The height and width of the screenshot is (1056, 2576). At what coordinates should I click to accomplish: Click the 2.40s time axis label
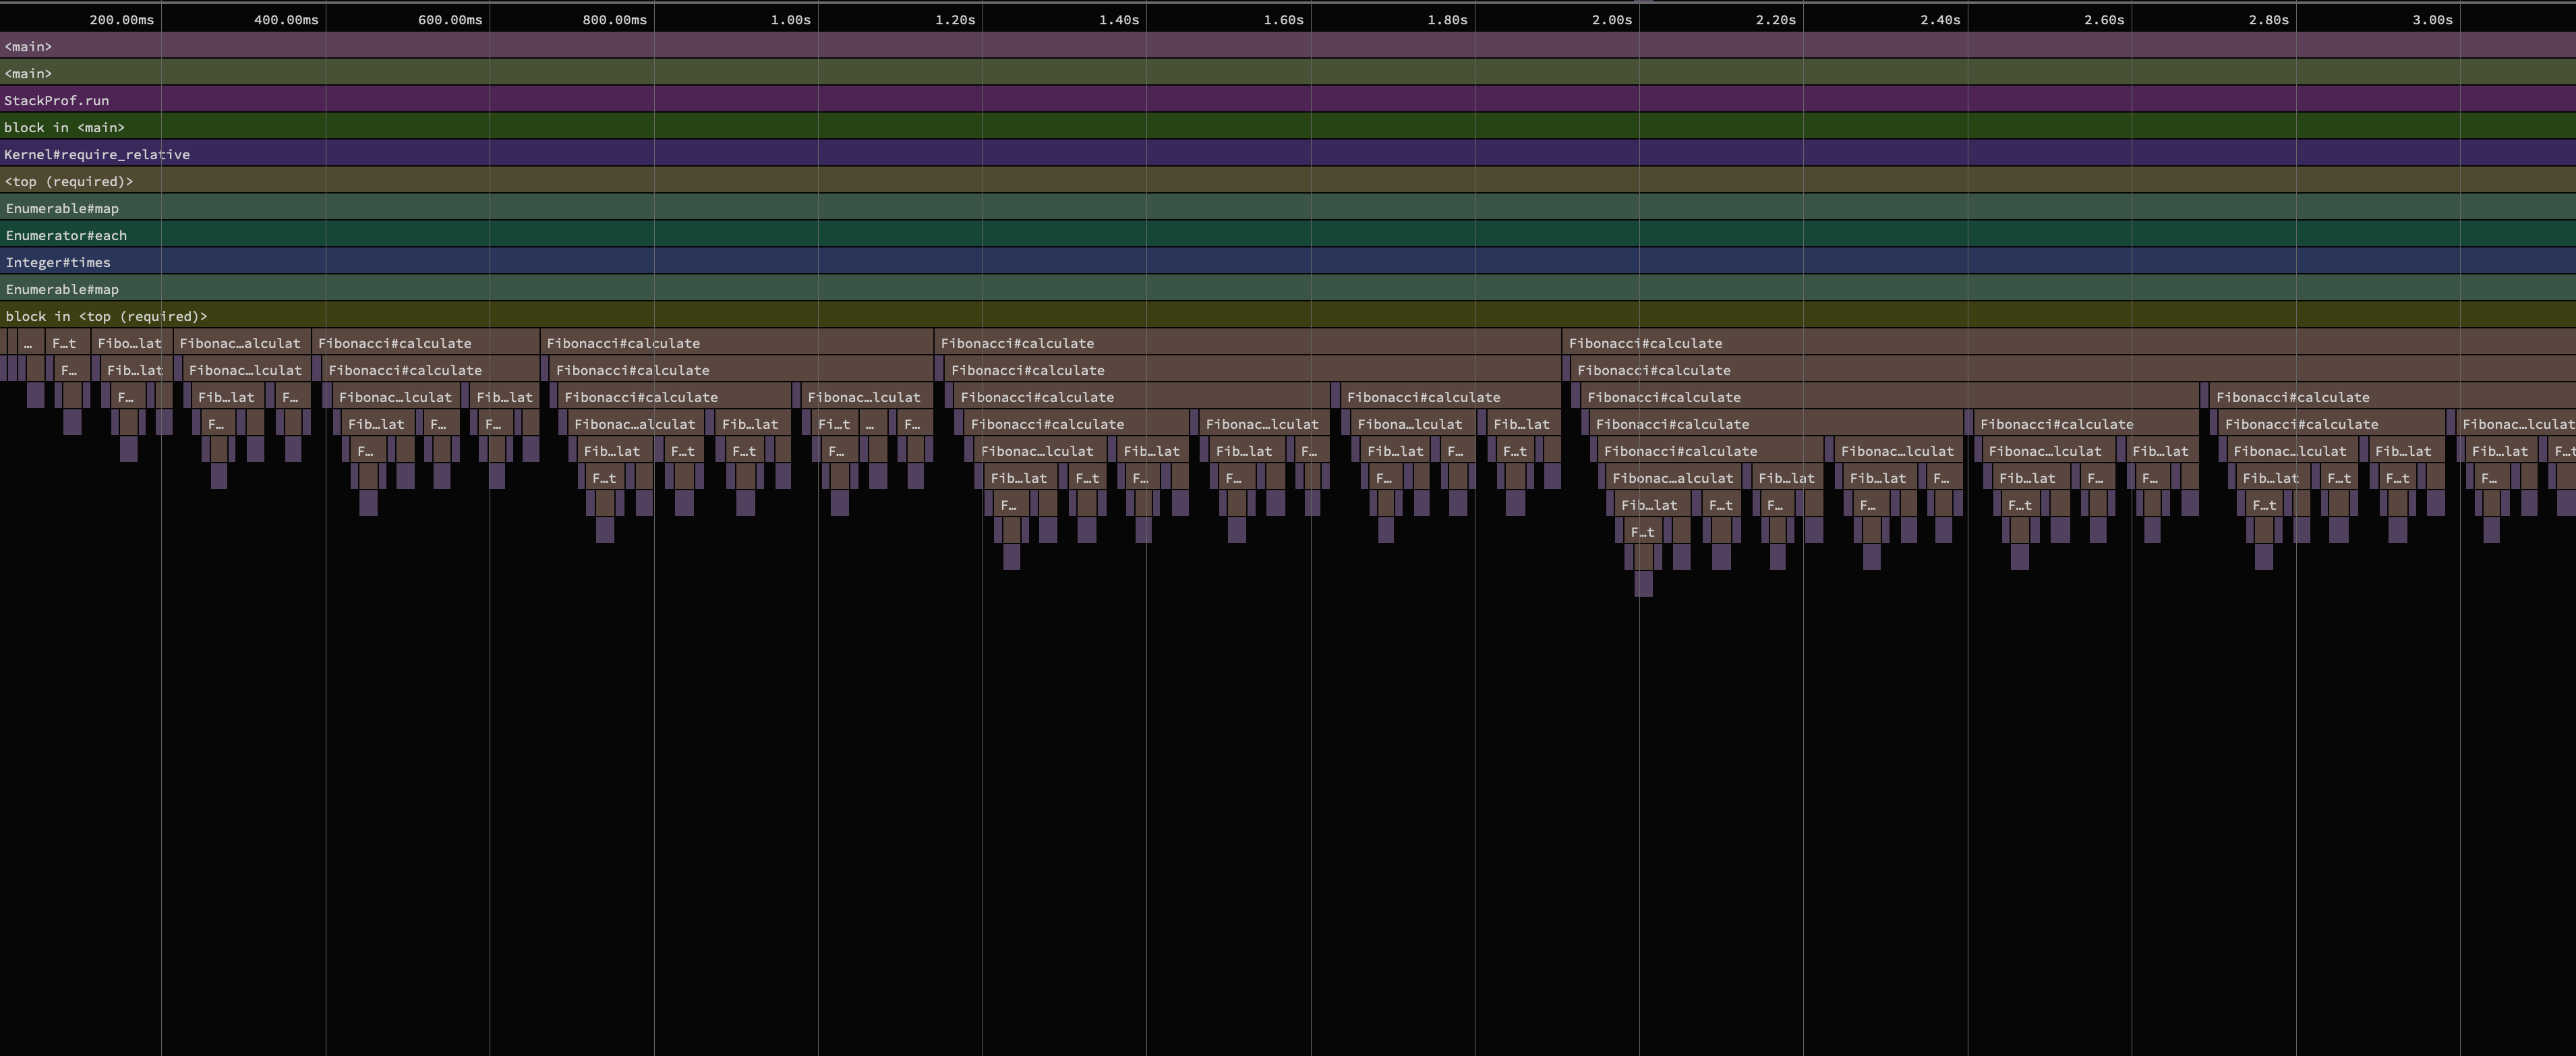[x=1940, y=19]
